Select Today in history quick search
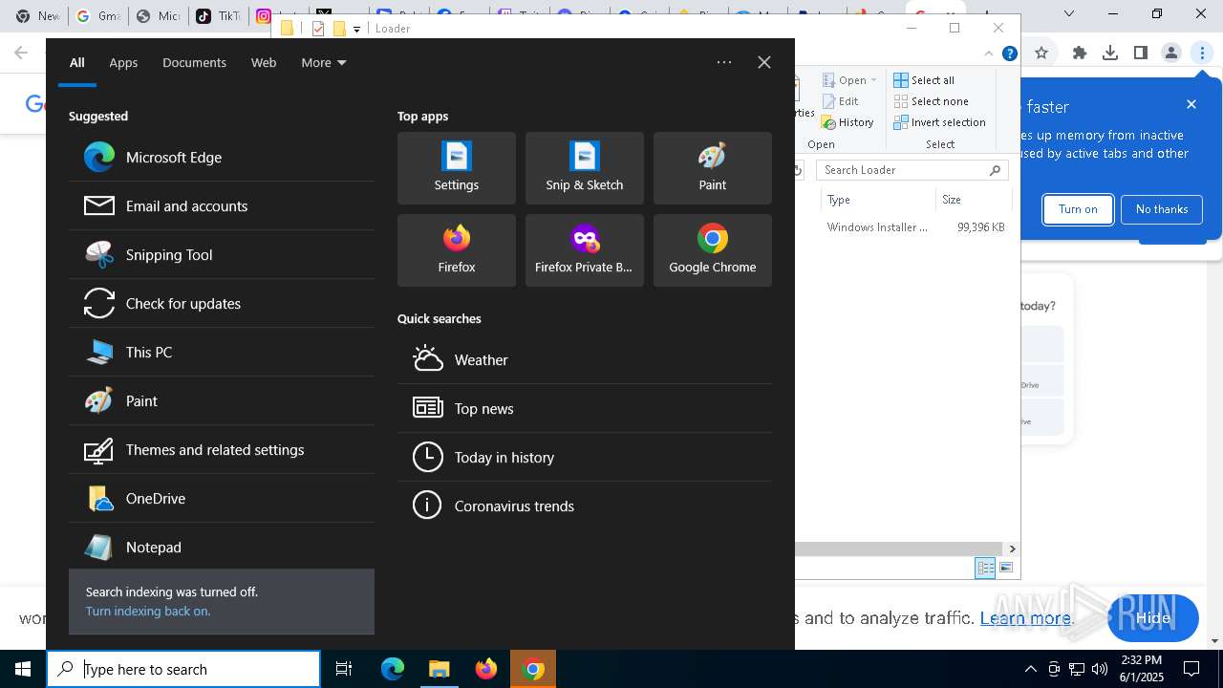The height and width of the screenshot is (688, 1223). coord(585,458)
